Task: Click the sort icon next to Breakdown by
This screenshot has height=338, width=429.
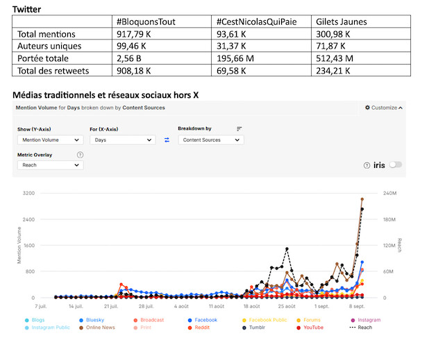Action: click(x=239, y=128)
